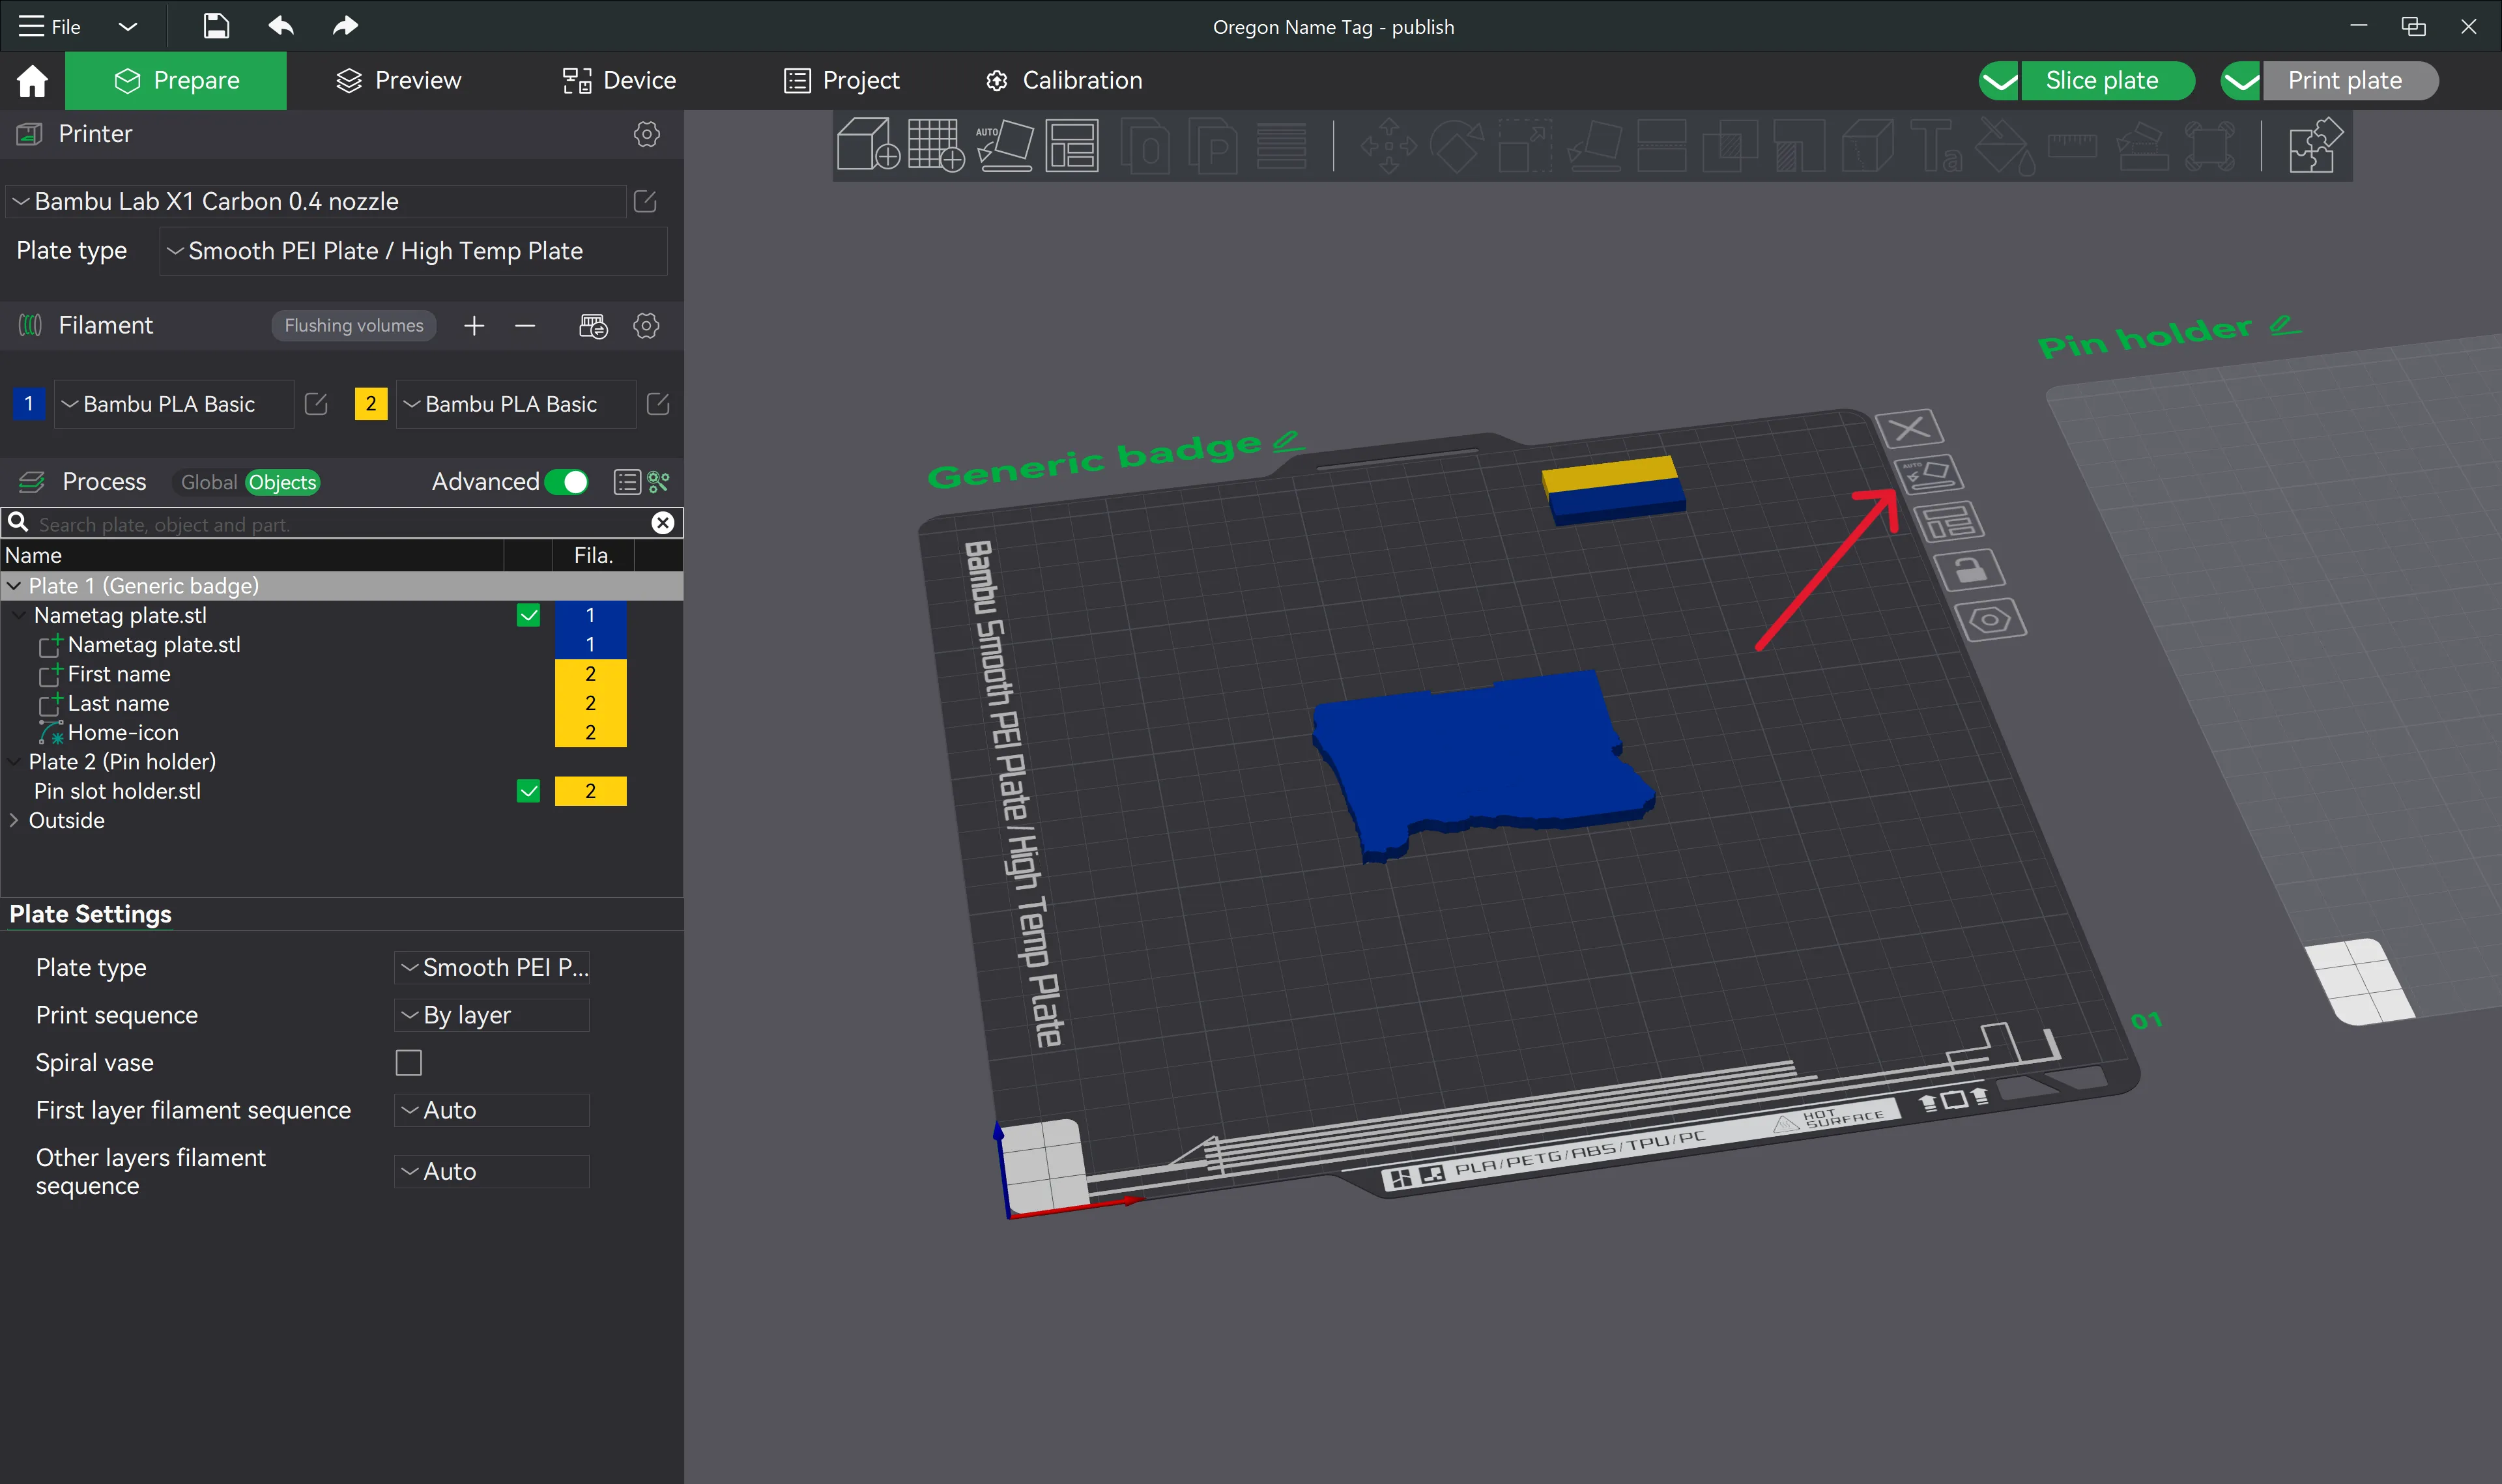
Task: Save the project with the disk icon
Action: pyautogui.click(x=216, y=26)
